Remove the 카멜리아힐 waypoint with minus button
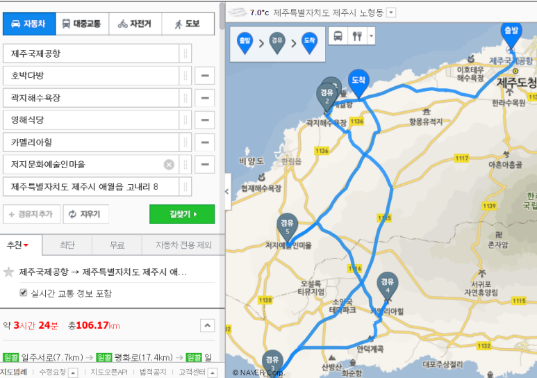This screenshot has height=378, width=537. tap(205, 142)
